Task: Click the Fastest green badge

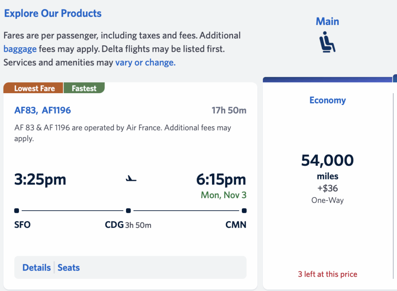Action: [84, 88]
